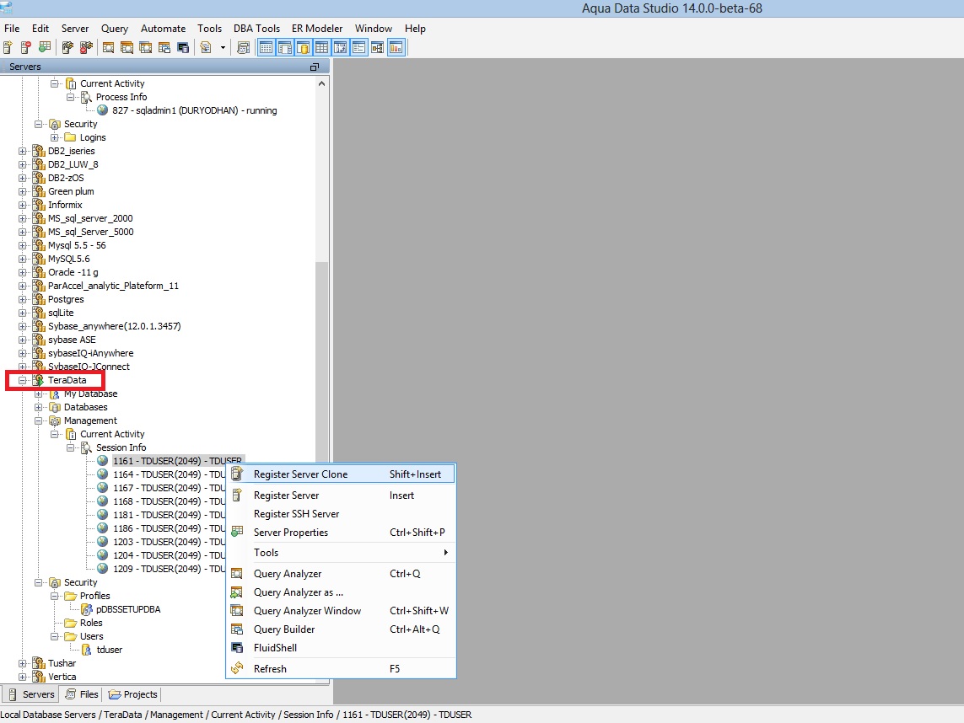Click the Register Server toolbar icon
The height and width of the screenshot is (723, 964).
point(8,47)
